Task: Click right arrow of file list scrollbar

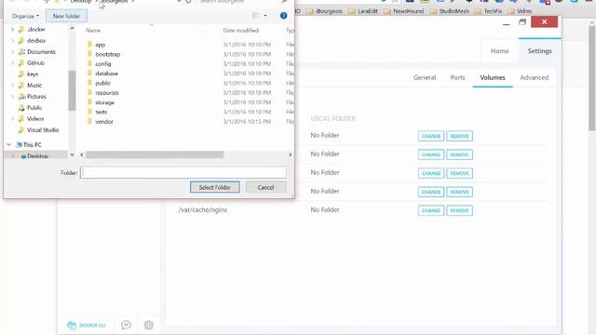Action: pos(290,154)
